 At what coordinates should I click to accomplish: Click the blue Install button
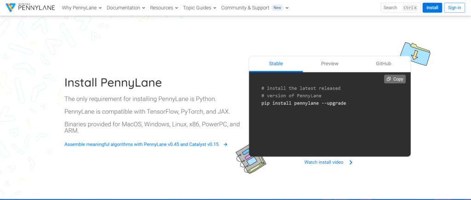pos(432,8)
